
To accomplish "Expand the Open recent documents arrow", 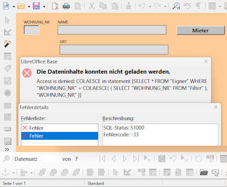I will 29,6.
